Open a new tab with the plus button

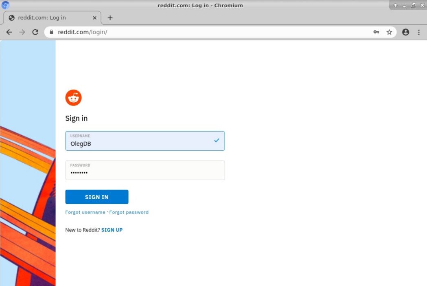coord(110,18)
